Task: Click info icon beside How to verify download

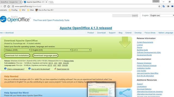Action: pos(29,69)
